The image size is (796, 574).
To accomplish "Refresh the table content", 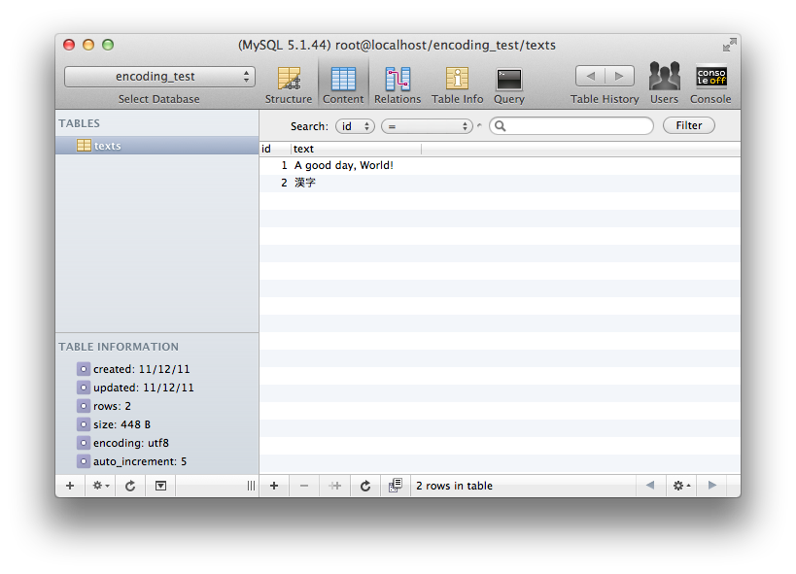I will 364,485.
